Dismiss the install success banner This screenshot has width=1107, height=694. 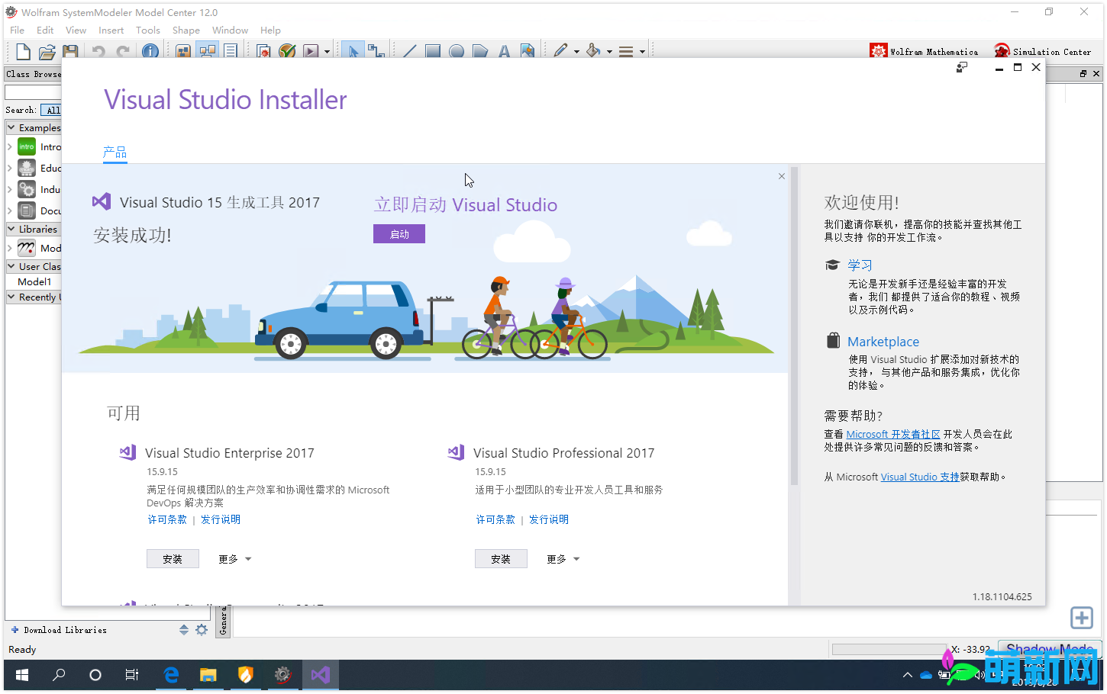tap(781, 176)
